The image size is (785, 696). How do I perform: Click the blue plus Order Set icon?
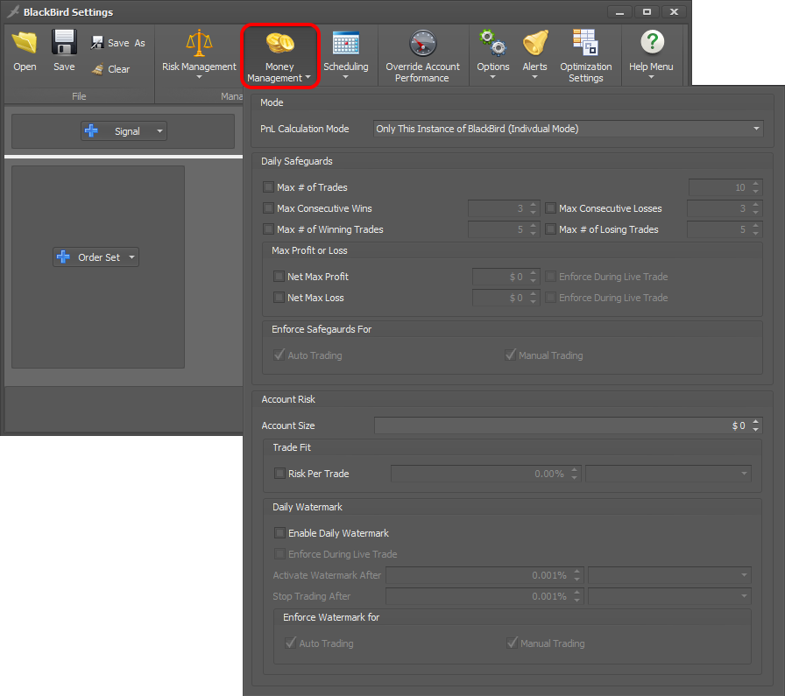coord(63,257)
